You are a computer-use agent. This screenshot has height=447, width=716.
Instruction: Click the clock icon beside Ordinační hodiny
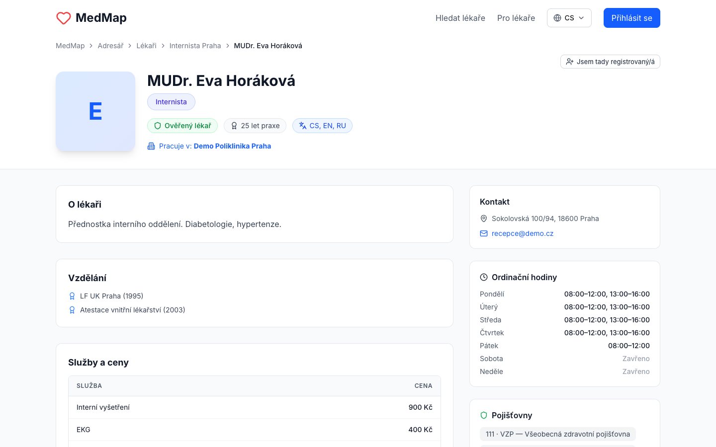point(484,277)
